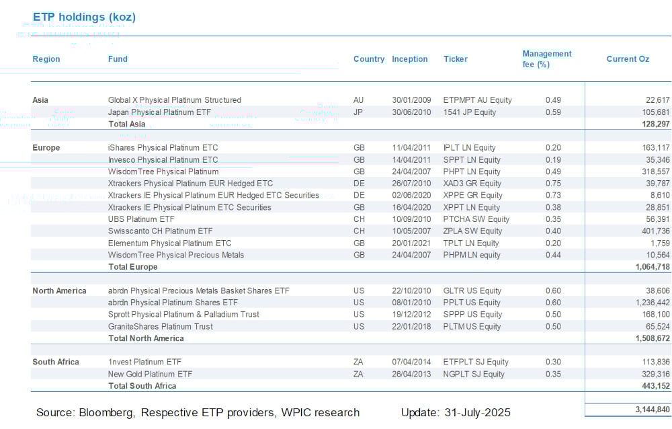Click New Gold Platinum ETF fund name
The width and height of the screenshot is (672, 429).
point(150,374)
